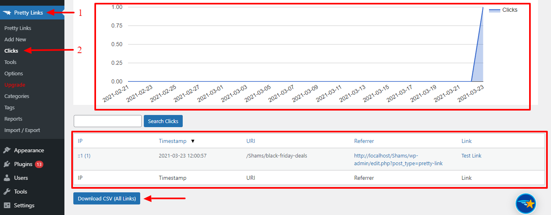Click inside the clicks search field
The height and width of the screenshot is (215, 551).
[108, 121]
